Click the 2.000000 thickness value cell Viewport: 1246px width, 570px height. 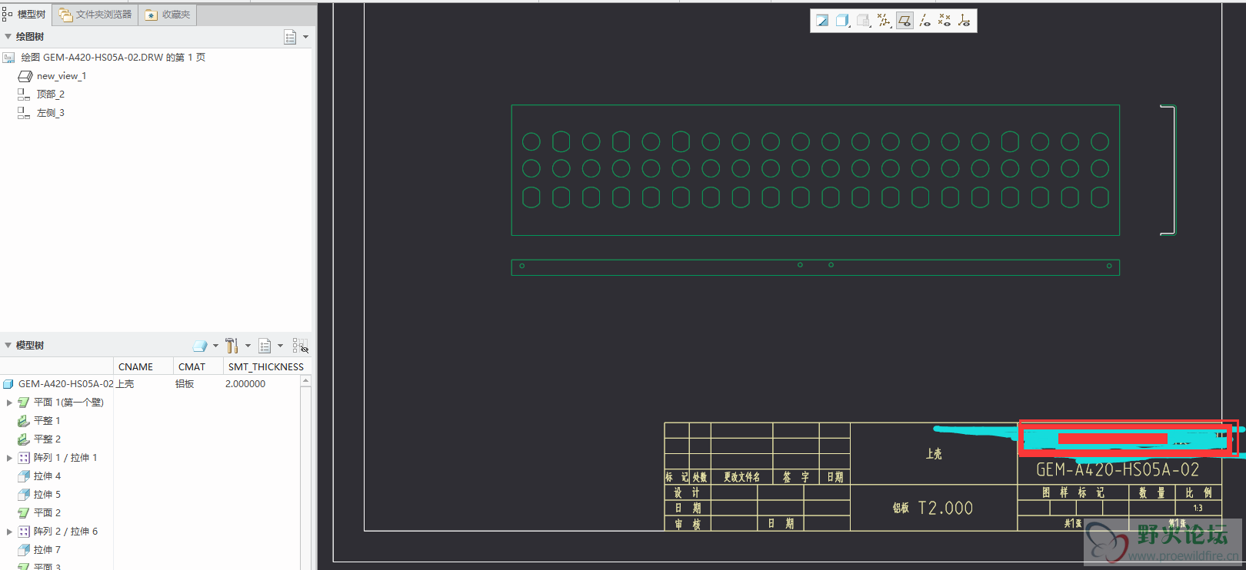coord(245,384)
